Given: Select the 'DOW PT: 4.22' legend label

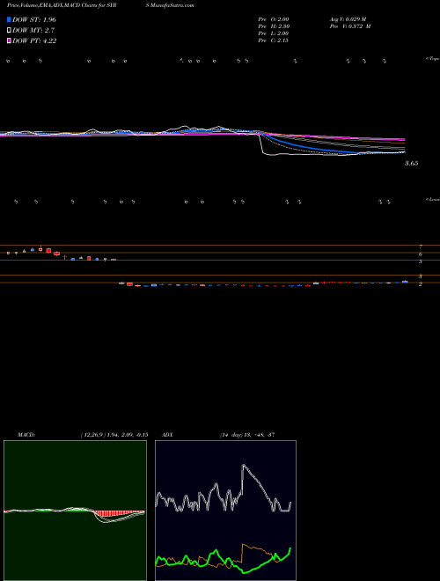Looking at the screenshot, I should 34,41.
